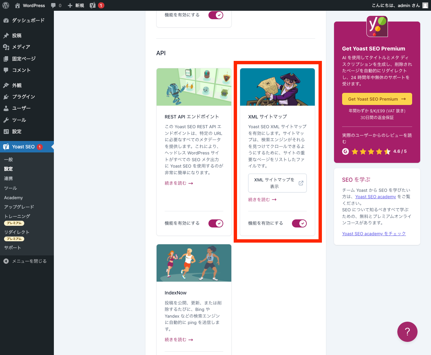The width and height of the screenshot is (431, 355).
Task: Open the question mark help button
Action: [407, 332]
